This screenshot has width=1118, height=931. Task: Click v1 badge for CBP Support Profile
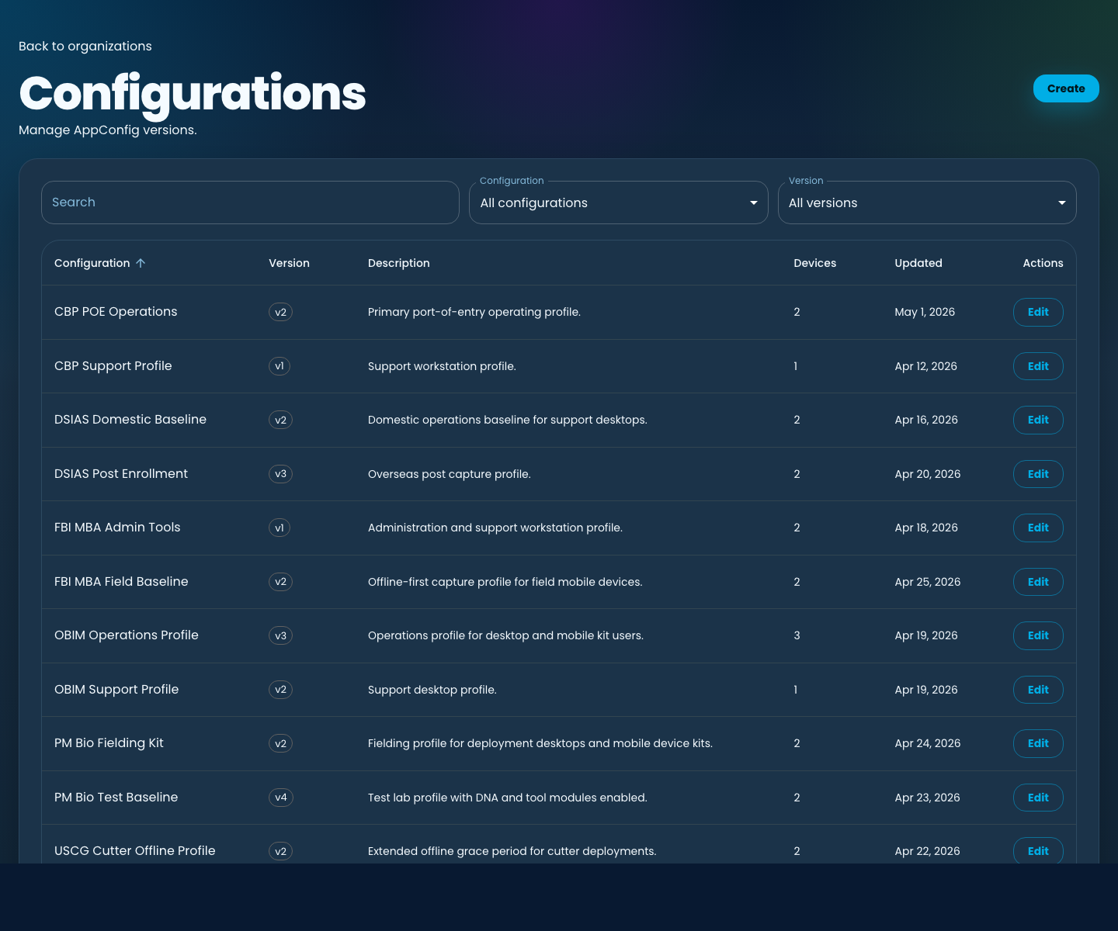point(279,366)
